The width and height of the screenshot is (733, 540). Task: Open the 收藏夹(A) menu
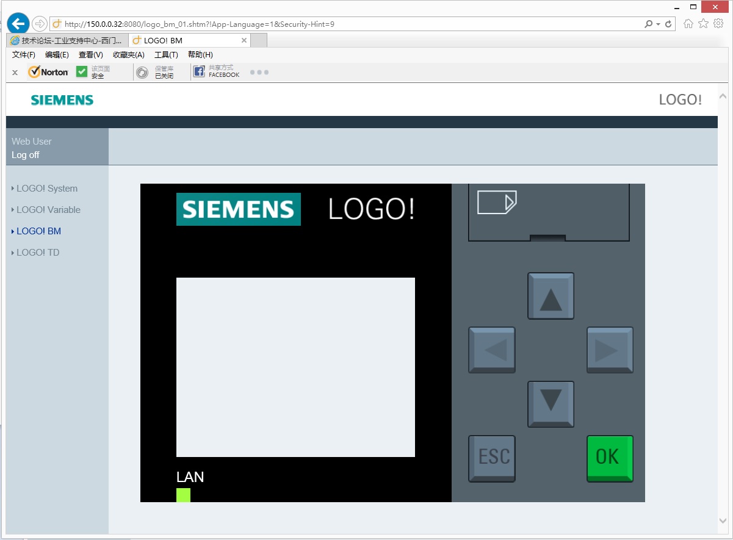coord(129,55)
